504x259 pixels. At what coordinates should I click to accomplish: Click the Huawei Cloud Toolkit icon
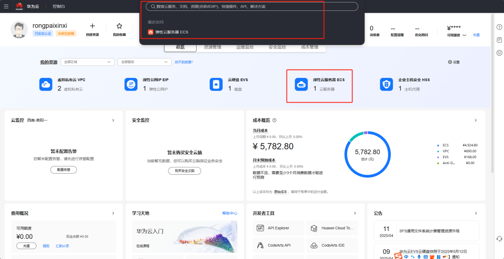pyautogui.click(x=314, y=228)
